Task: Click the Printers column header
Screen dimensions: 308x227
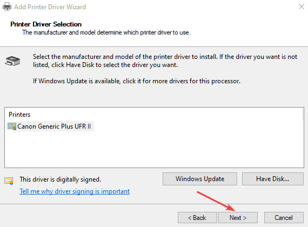Action: (19, 115)
